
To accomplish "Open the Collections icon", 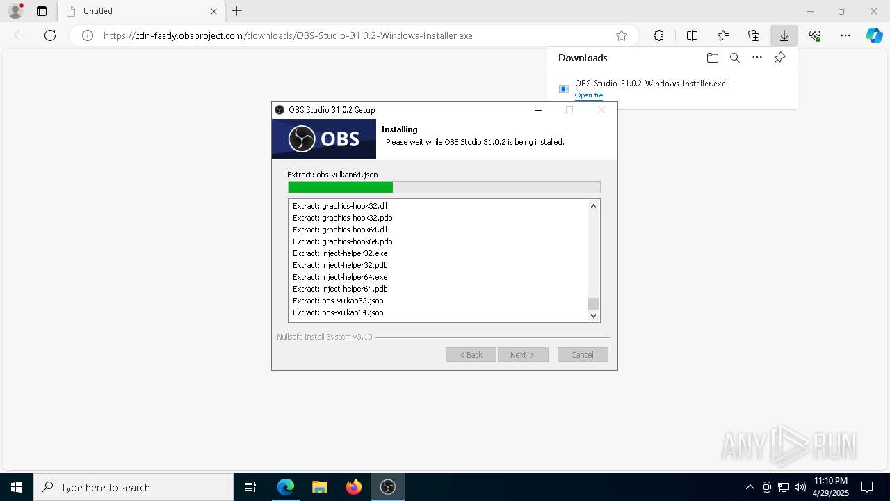I will pos(754,35).
